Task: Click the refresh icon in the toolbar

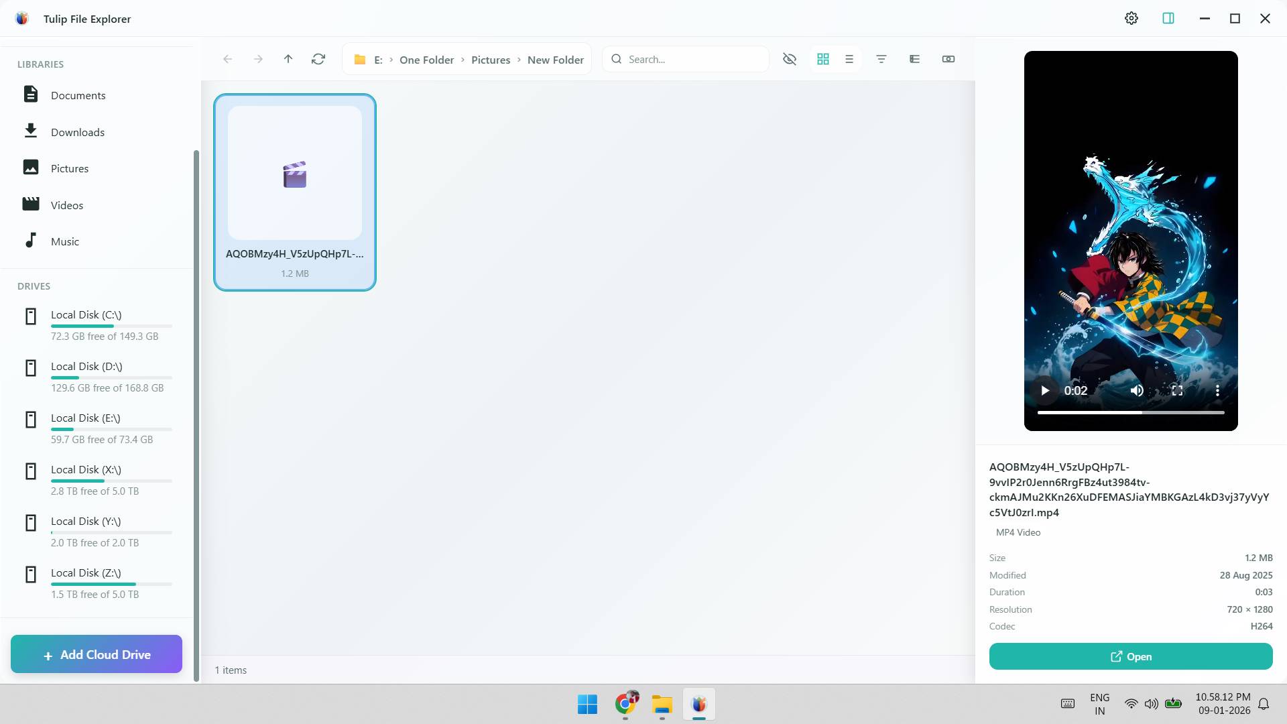Action: click(318, 59)
